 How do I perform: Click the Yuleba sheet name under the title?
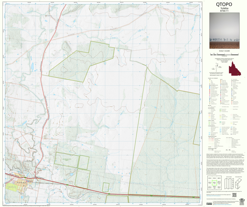pos(224,8)
